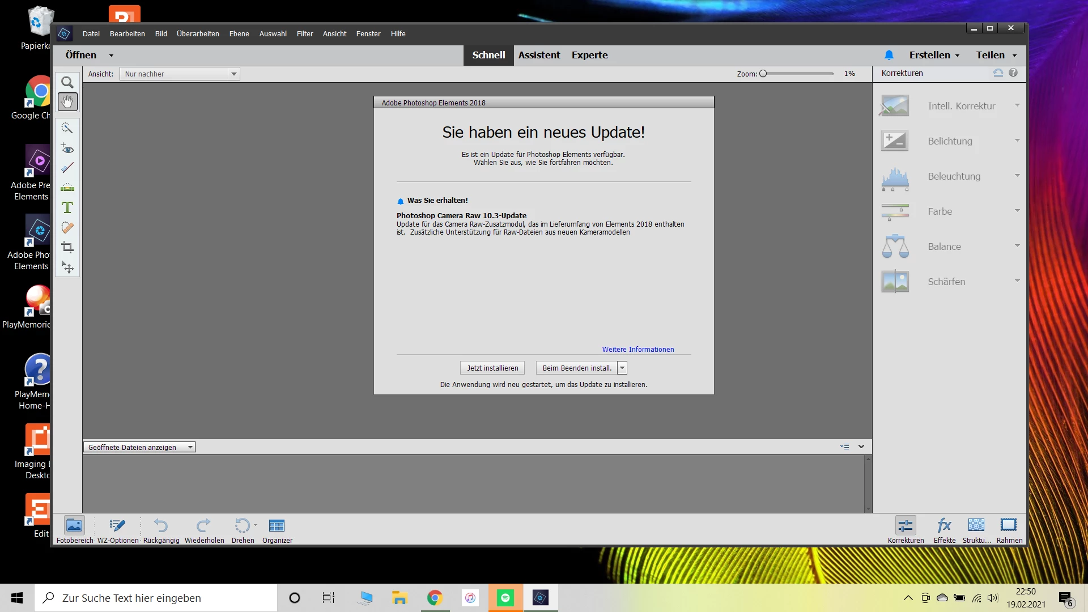Select the Red Eye removal tool
The width and height of the screenshot is (1088, 612).
[67, 148]
